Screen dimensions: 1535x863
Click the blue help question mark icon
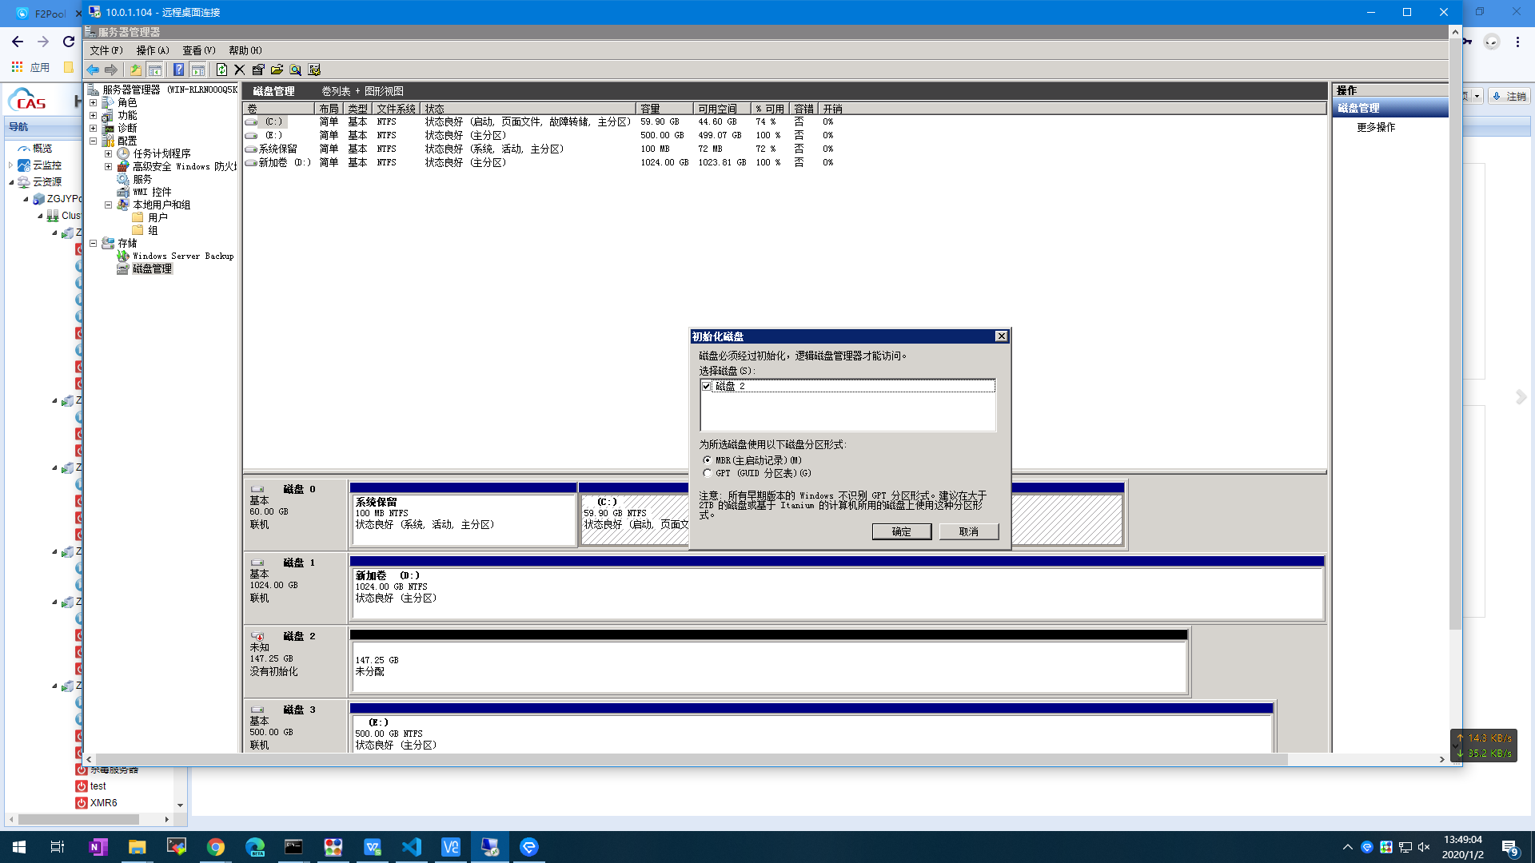pyautogui.click(x=178, y=70)
